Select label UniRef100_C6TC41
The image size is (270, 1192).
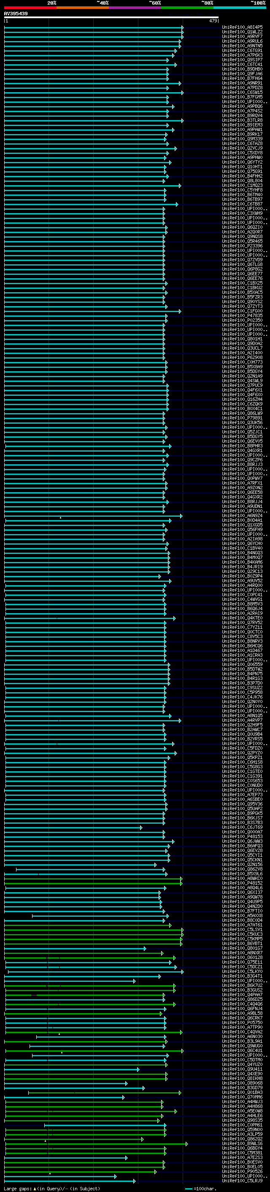point(242,64)
